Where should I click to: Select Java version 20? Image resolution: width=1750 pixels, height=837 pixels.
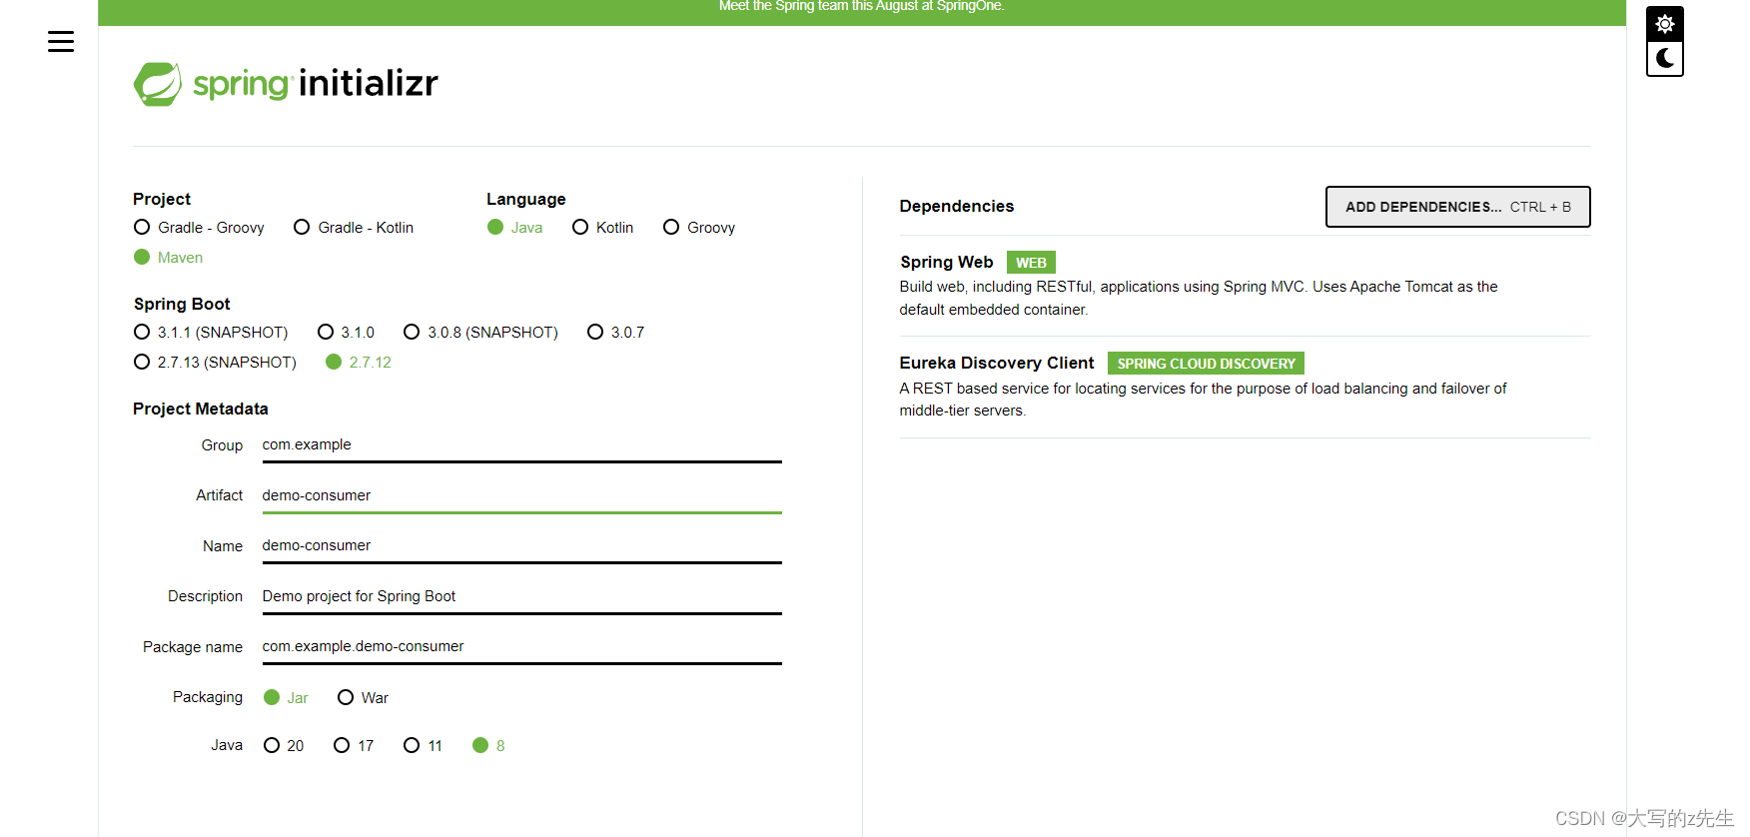(284, 746)
